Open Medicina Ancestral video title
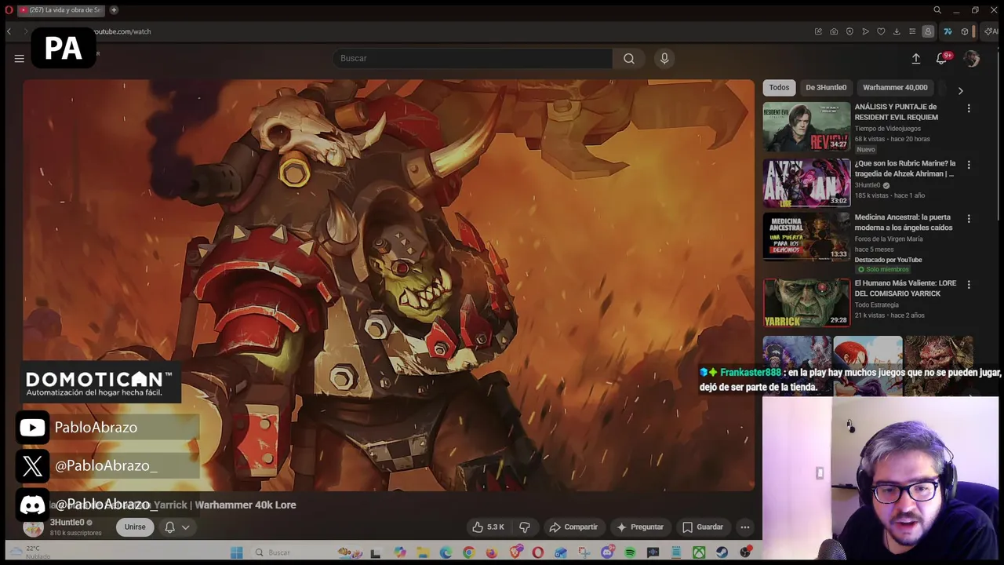The image size is (1004, 565). (x=904, y=222)
